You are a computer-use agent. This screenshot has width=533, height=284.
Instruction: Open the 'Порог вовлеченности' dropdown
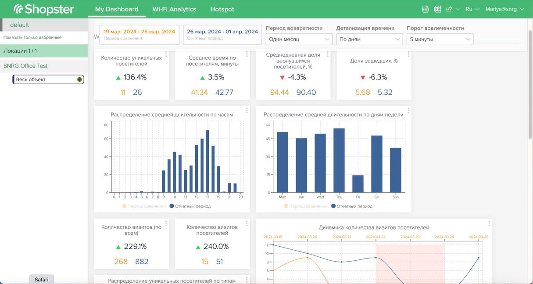click(x=440, y=40)
